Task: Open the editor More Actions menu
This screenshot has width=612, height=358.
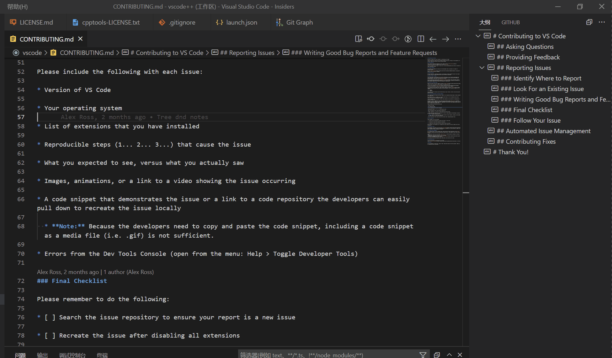Action: (458, 39)
